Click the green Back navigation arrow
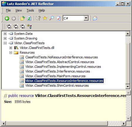 tap(7, 18)
